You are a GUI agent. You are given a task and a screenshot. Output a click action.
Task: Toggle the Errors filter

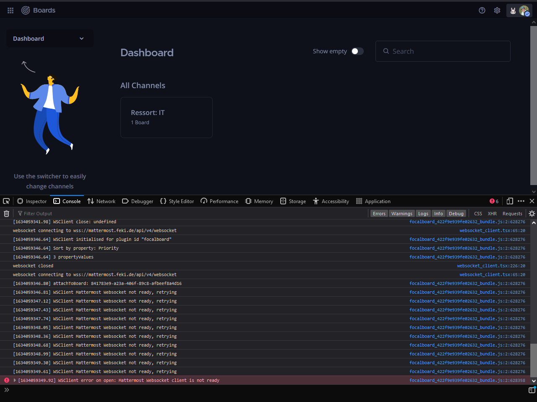[x=379, y=214]
